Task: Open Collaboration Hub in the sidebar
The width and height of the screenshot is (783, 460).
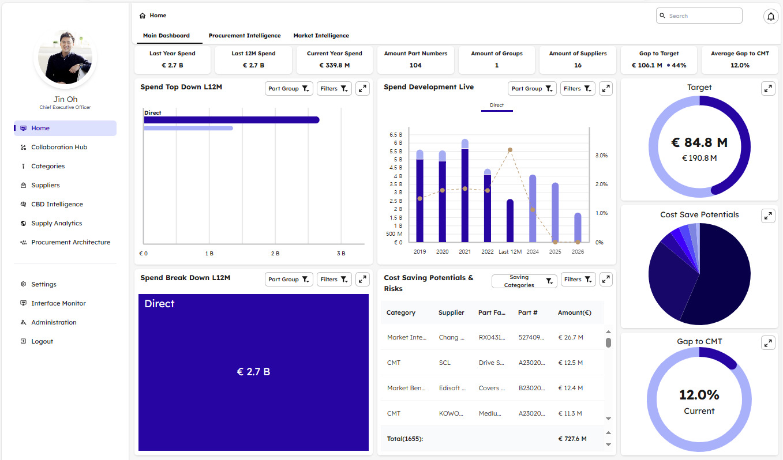Action: pos(59,147)
